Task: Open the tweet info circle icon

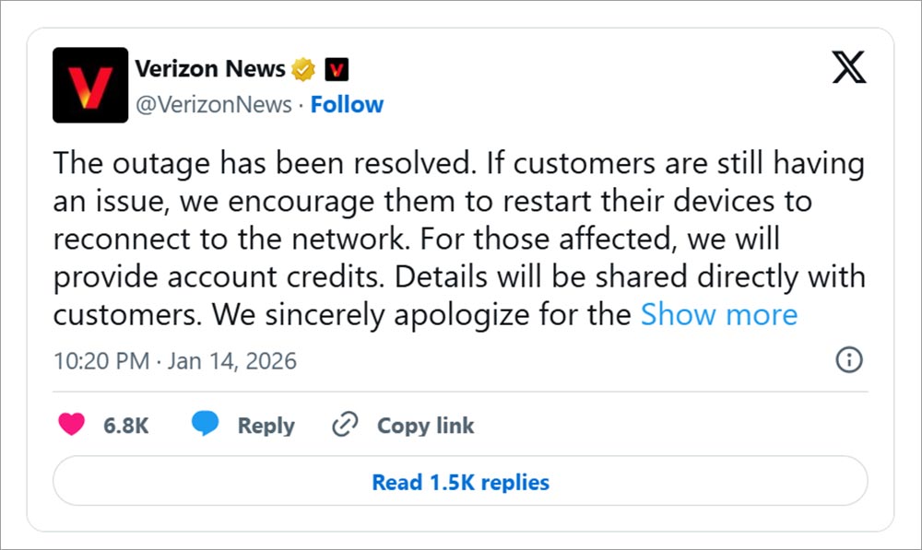Action: pyautogui.click(x=847, y=360)
